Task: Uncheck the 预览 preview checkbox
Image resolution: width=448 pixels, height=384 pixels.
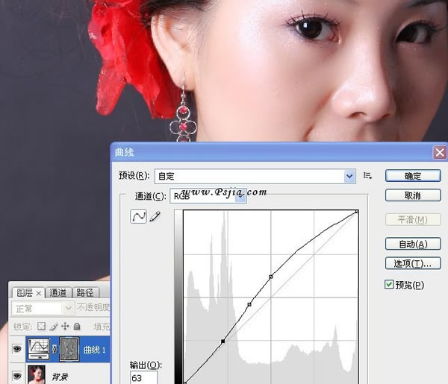Action: coord(389,284)
